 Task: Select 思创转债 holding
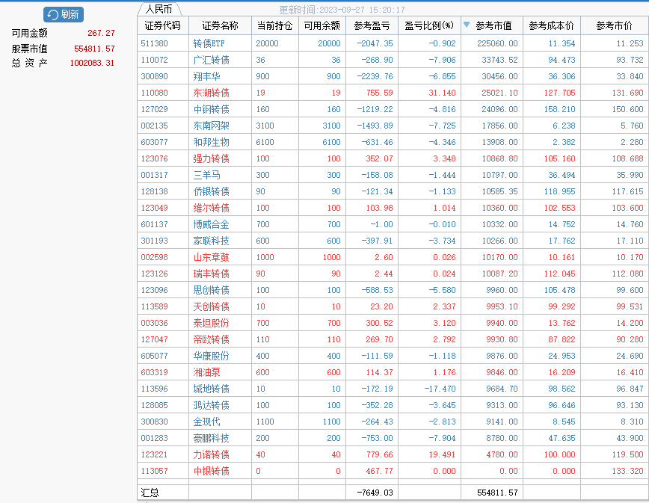click(x=211, y=290)
